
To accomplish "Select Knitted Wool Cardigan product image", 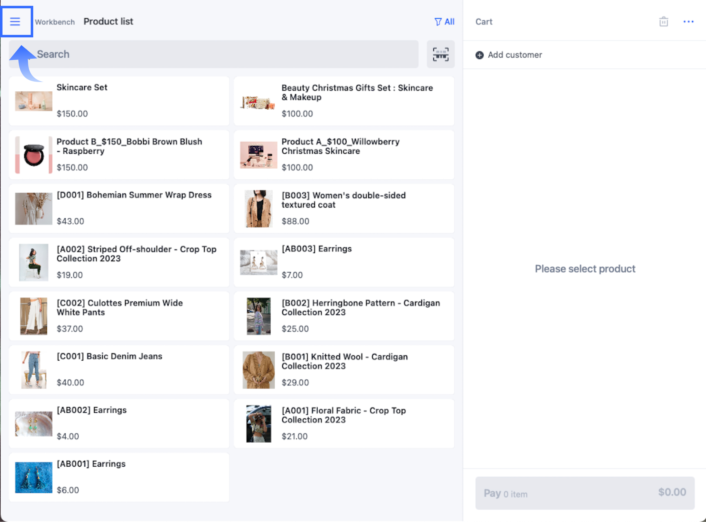I will pyautogui.click(x=258, y=370).
